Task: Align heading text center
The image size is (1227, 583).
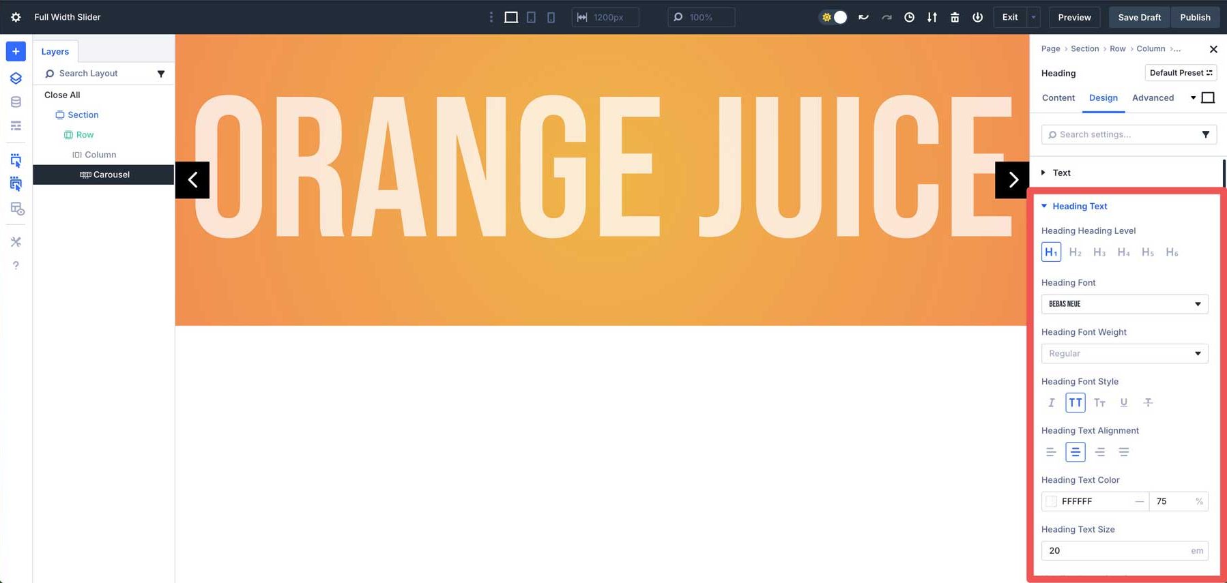Action: (x=1076, y=452)
